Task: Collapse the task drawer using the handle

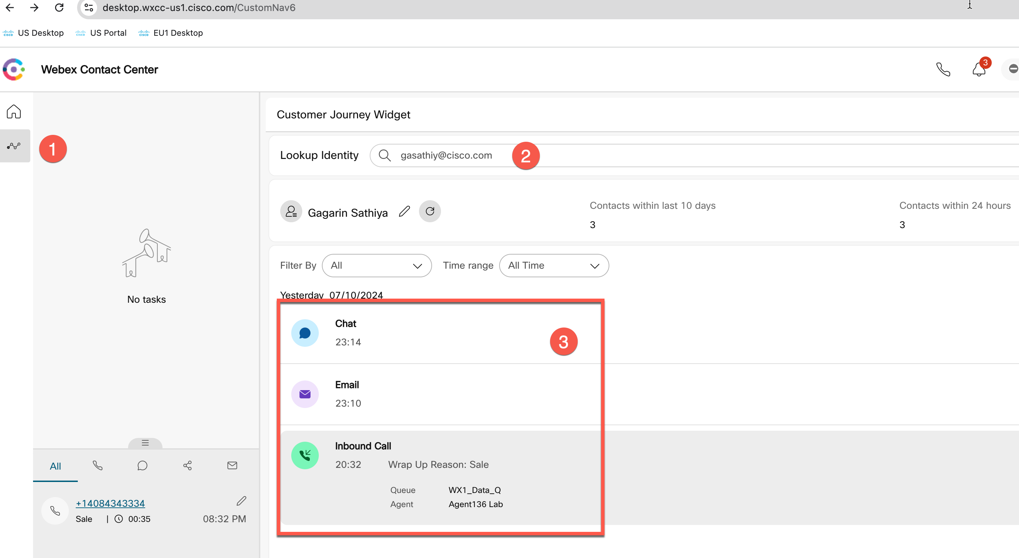Action: click(x=145, y=443)
